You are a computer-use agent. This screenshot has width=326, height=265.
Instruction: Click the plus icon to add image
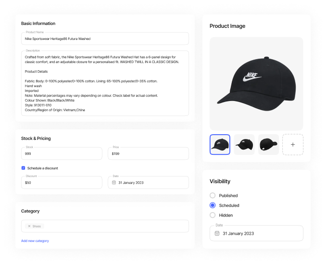click(293, 145)
